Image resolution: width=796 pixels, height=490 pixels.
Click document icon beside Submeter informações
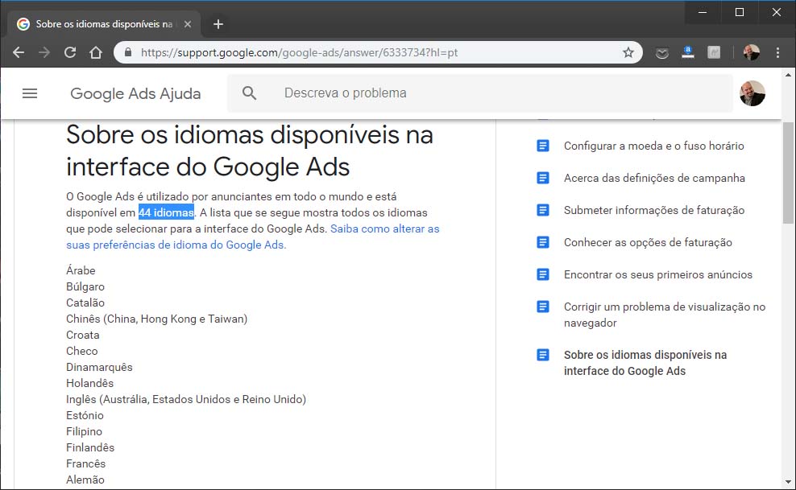tap(543, 210)
